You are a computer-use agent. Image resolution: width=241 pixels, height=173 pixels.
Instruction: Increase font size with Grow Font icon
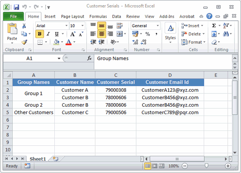[x=73, y=34]
